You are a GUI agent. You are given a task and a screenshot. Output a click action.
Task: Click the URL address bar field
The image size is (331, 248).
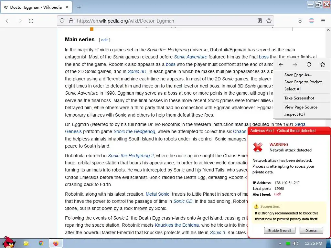pos(165,21)
